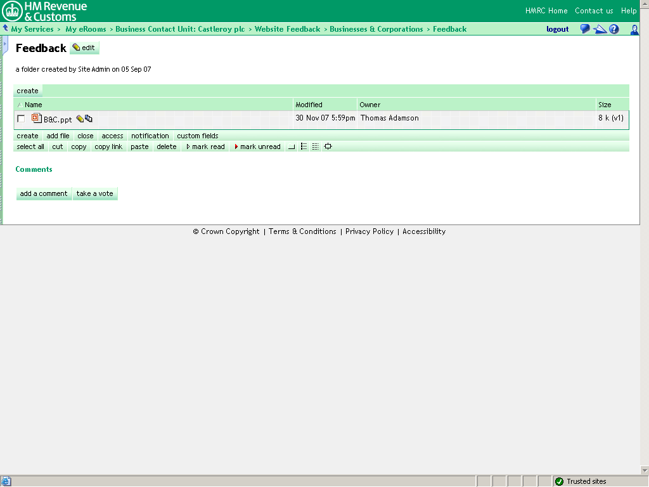Click the logout link
Viewport: 649px width, 487px height.
point(557,29)
